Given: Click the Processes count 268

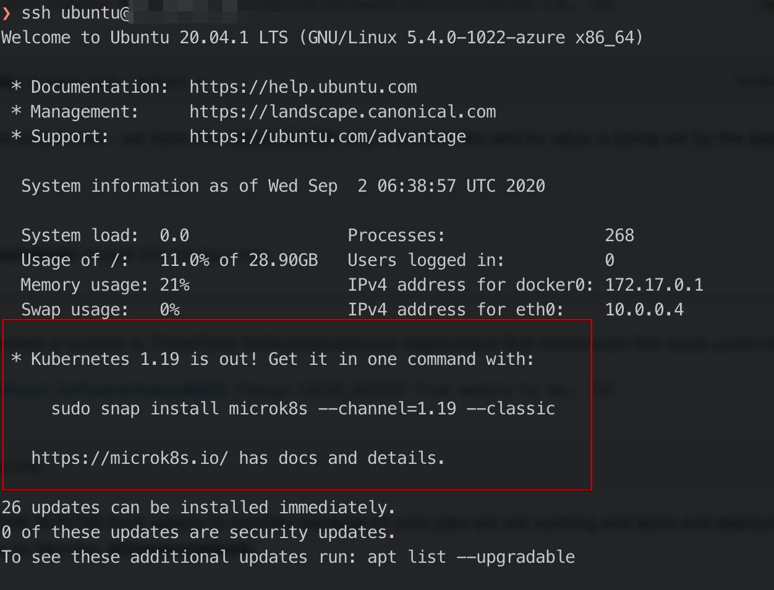Looking at the screenshot, I should [x=619, y=236].
